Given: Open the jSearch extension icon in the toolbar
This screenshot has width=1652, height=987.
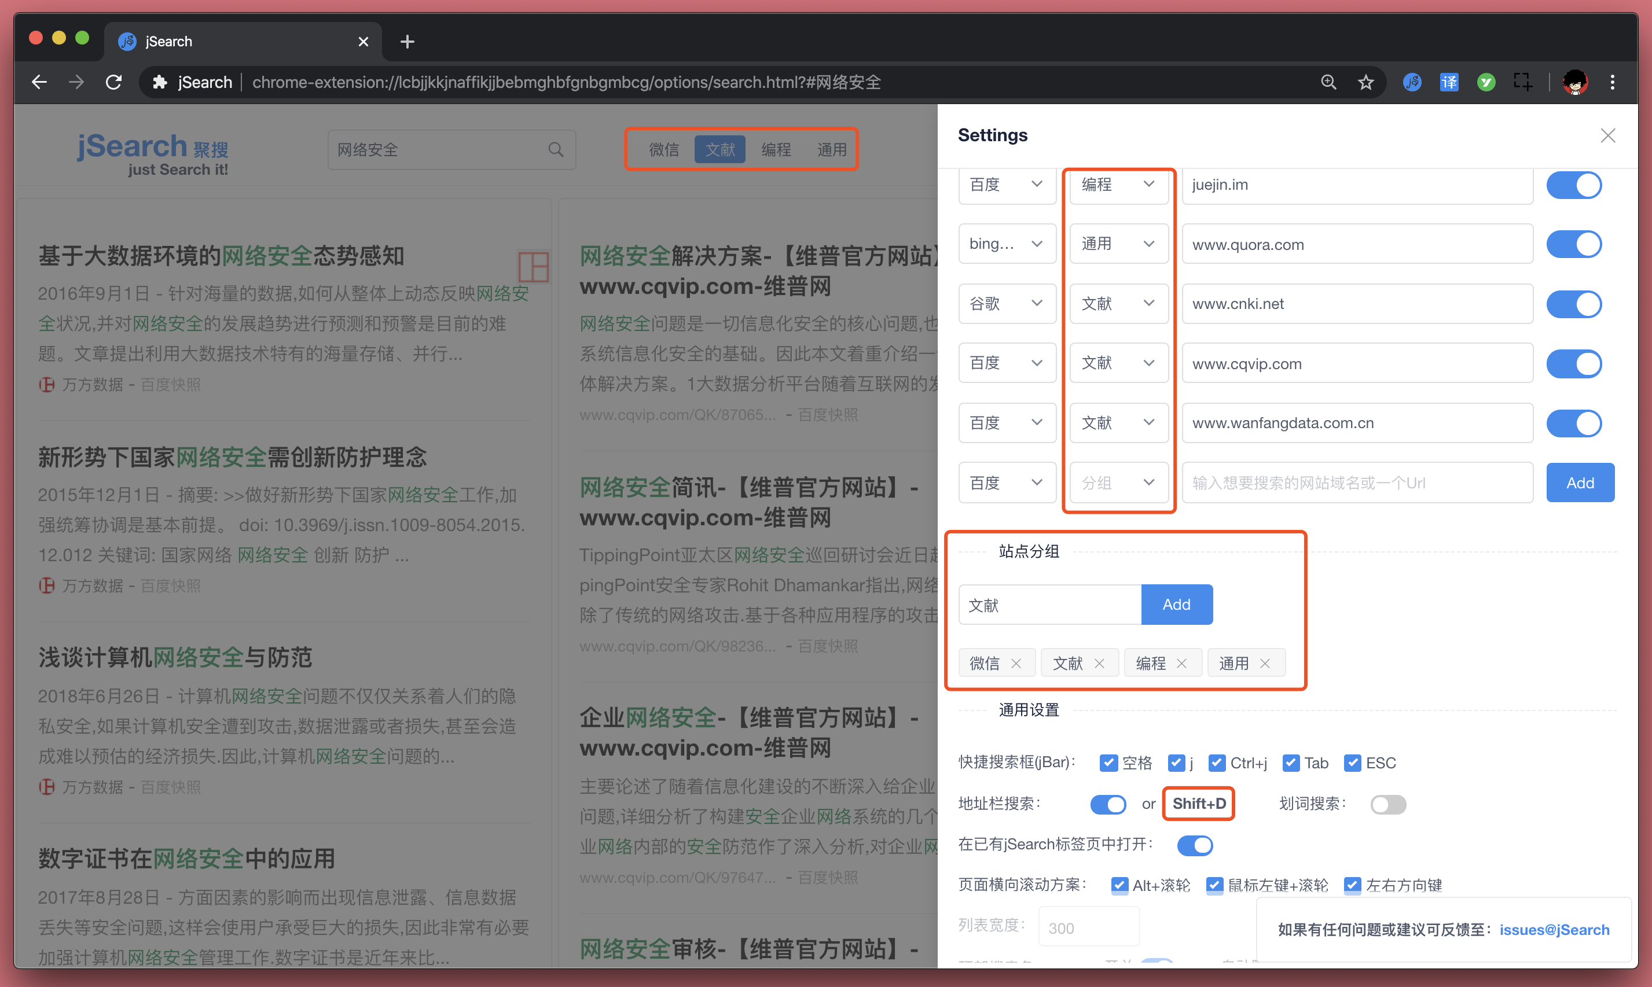Looking at the screenshot, I should 1412,82.
